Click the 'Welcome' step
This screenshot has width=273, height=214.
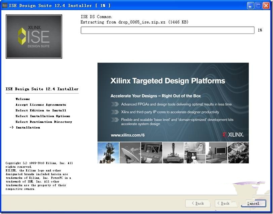23,99
